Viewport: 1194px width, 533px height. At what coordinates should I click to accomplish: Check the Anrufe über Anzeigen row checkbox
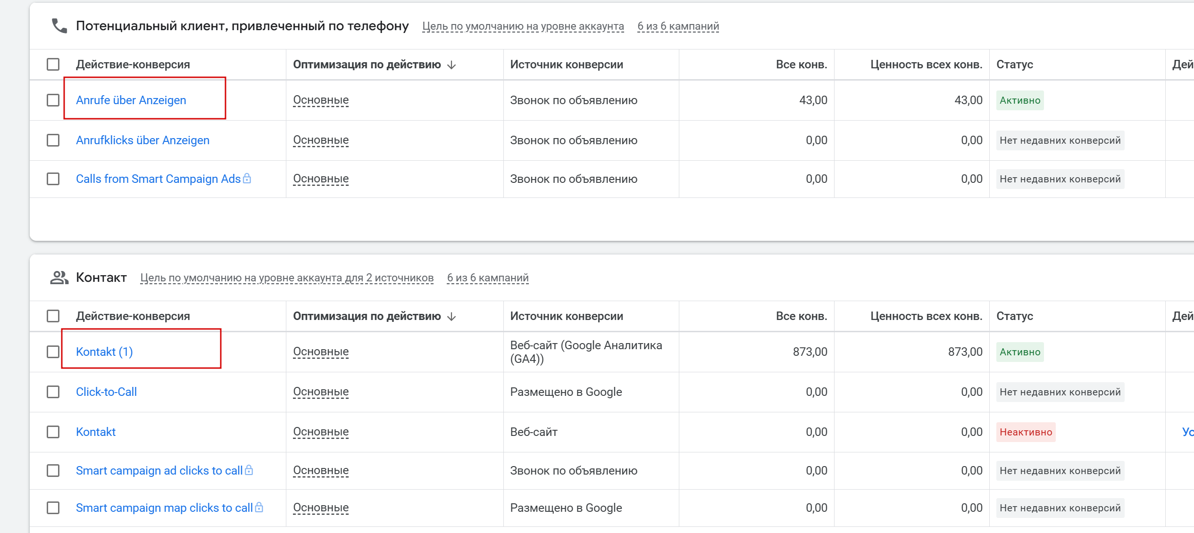53,100
